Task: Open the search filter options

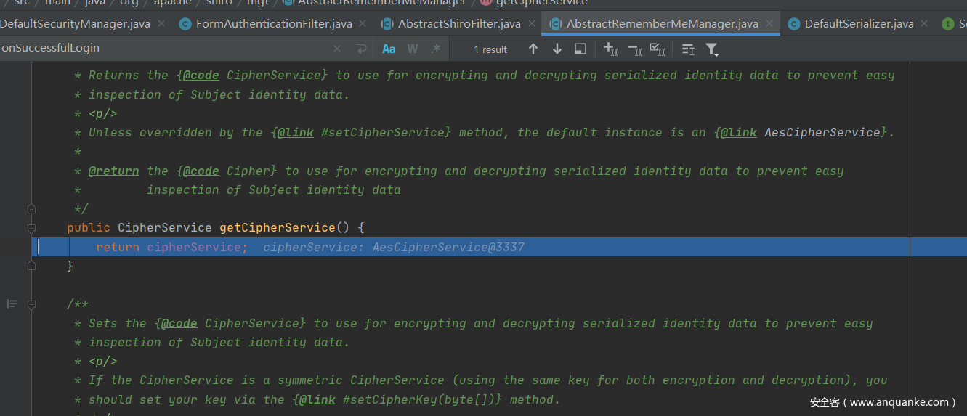Action: point(712,49)
